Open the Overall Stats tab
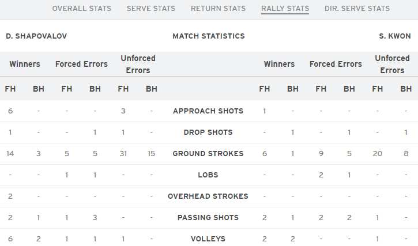The image size is (418, 246). 81,9
